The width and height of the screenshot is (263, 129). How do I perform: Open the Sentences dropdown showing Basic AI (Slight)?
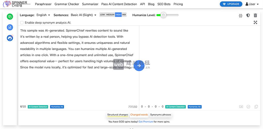click(x=83, y=15)
